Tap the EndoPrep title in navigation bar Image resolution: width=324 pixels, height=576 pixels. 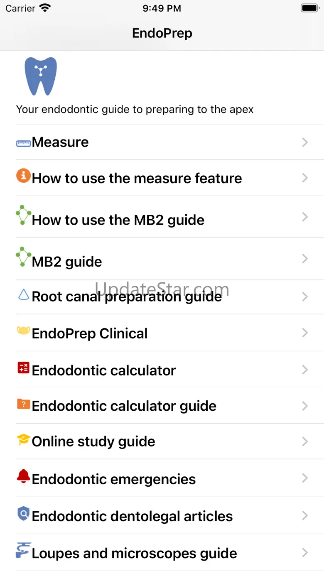pos(162,33)
